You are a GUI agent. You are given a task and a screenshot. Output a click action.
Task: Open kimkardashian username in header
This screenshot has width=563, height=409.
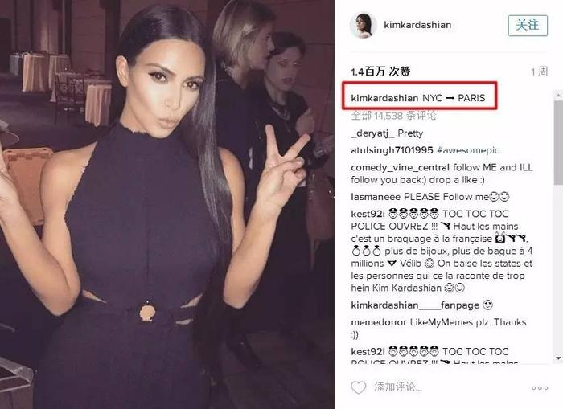417,25
